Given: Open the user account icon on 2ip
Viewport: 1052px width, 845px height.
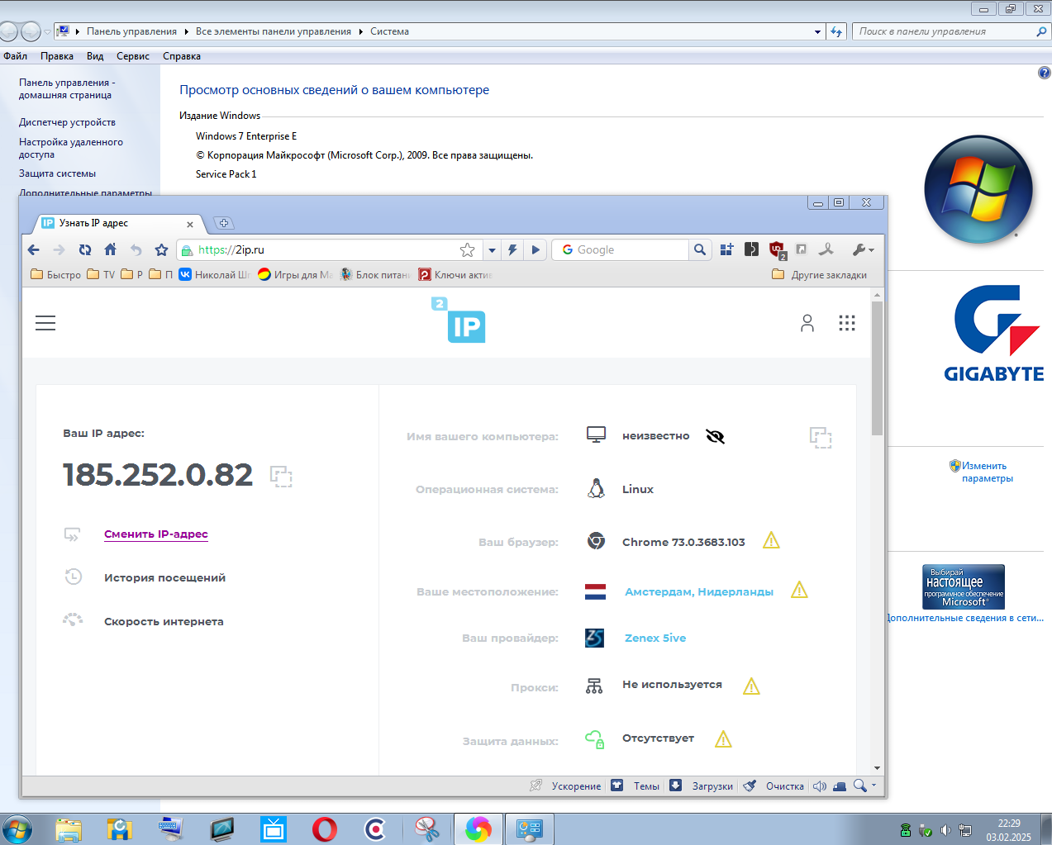Looking at the screenshot, I should click(x=807, y=323).
